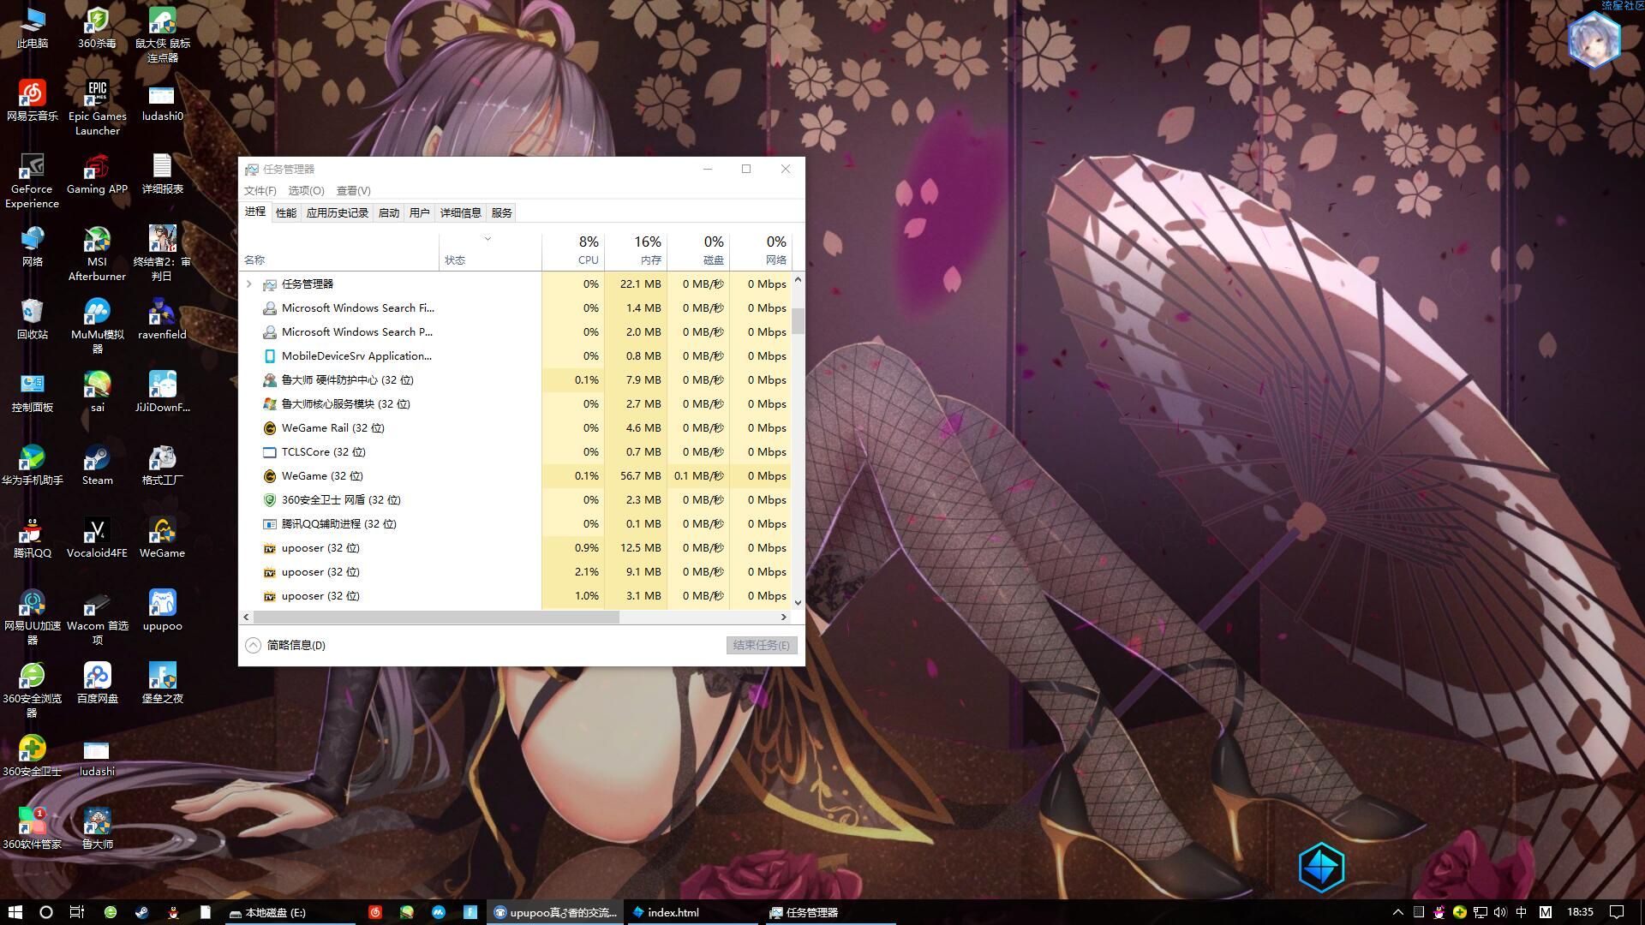Select 360安全卫士 网盾 process row
This screenshot has height=925, width=1645.
coord(517,499)
